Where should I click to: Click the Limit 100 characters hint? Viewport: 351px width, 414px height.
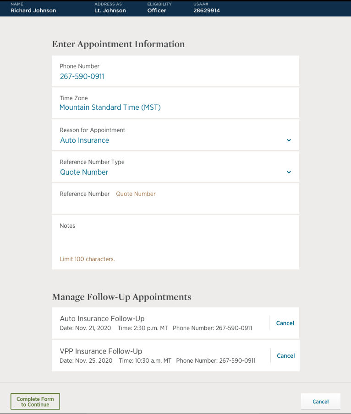tap(87, 259)
